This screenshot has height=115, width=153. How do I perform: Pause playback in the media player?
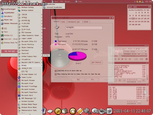click(x=119, y=59)
